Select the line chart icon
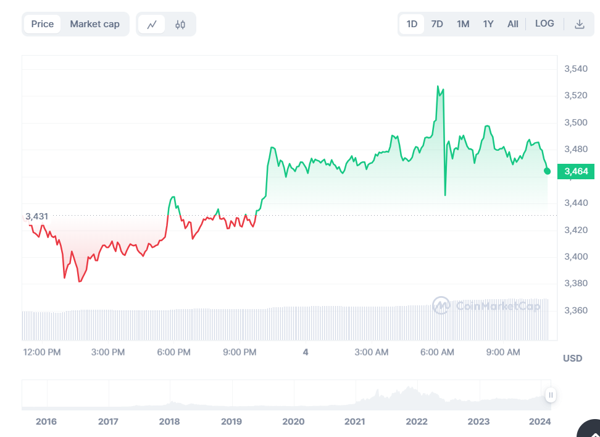 click(x=151, y=25)
